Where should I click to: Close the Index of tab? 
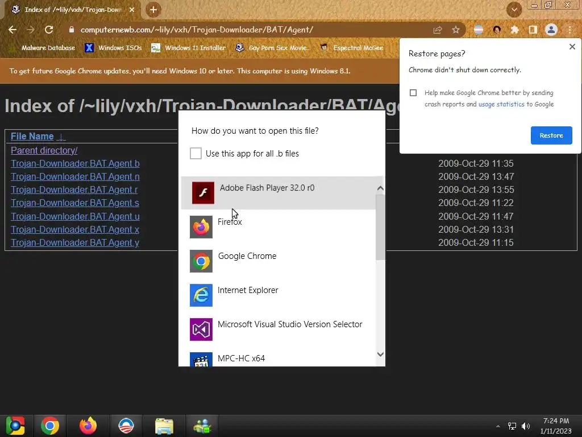click(x=132, y=10)
